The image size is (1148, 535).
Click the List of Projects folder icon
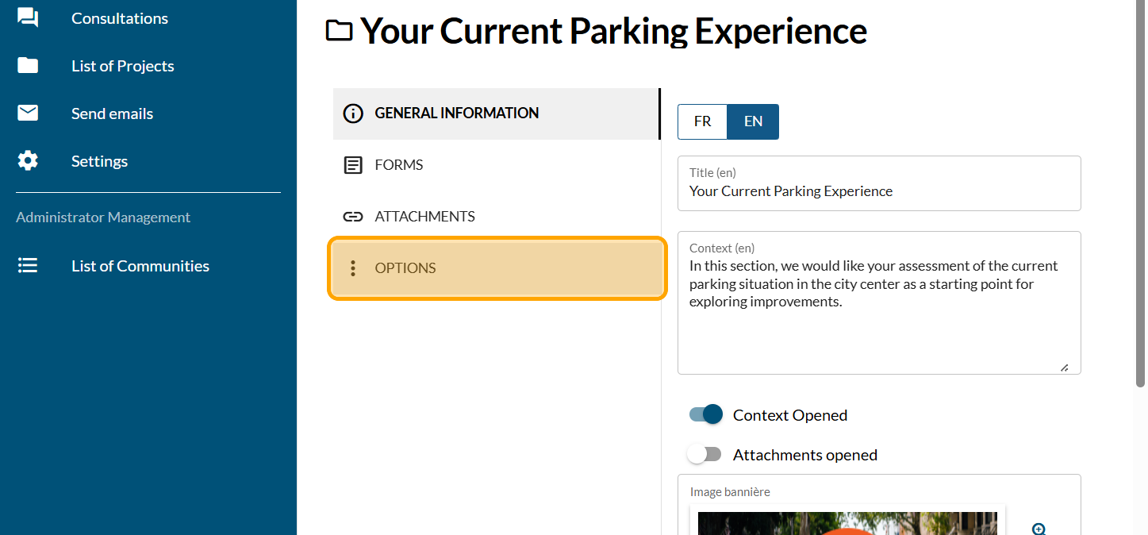point(28,66)
